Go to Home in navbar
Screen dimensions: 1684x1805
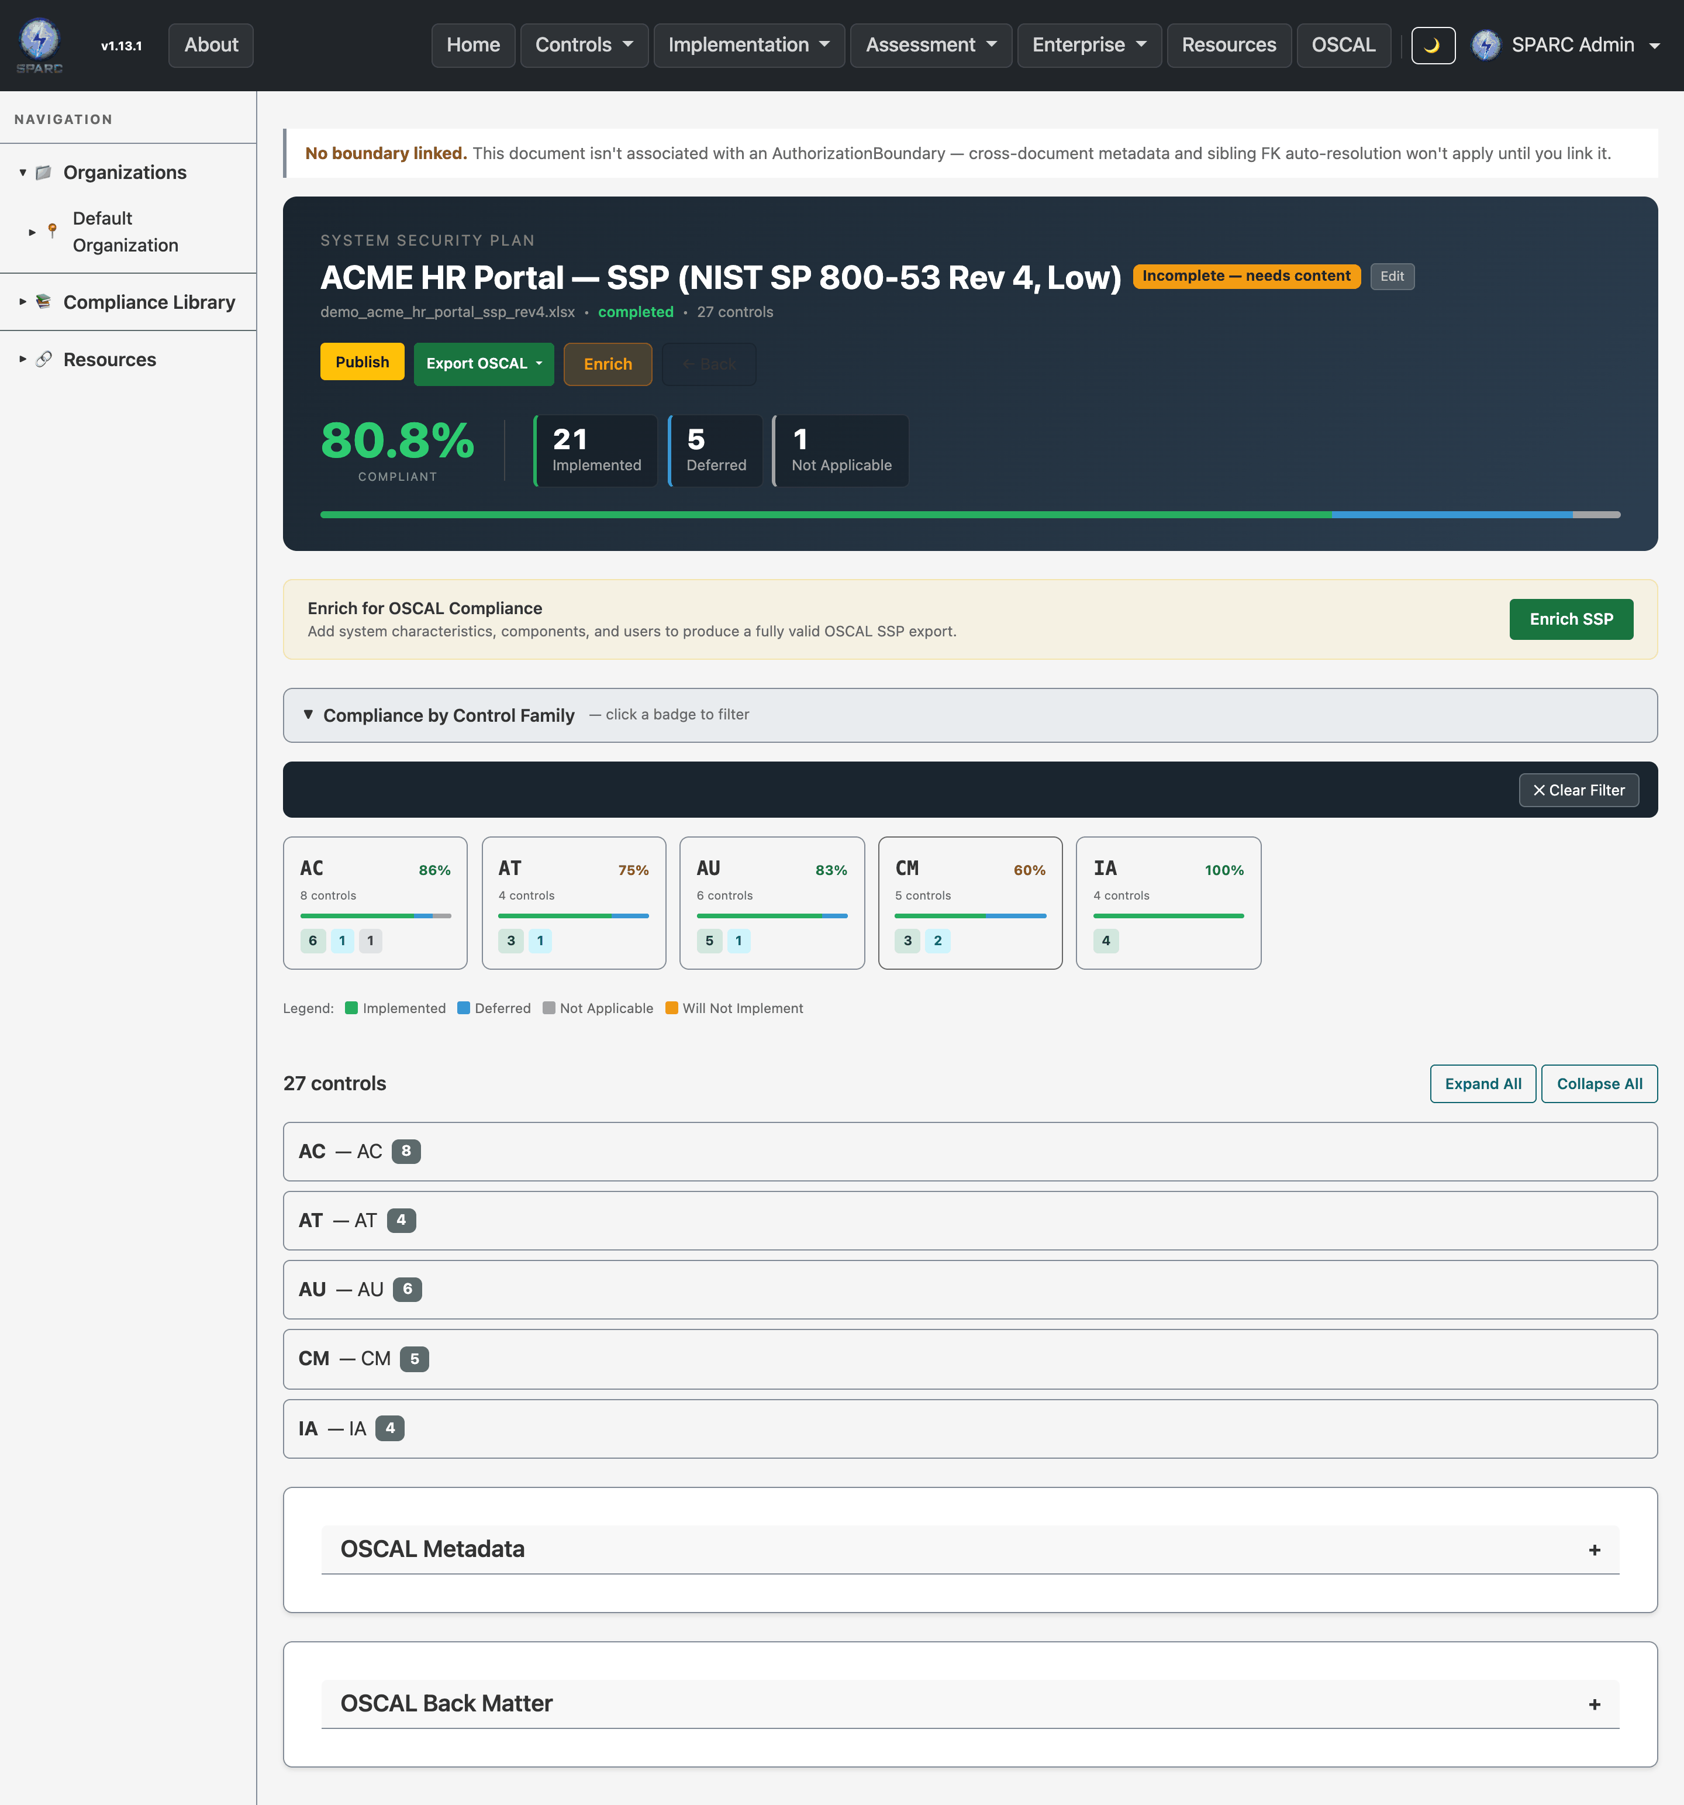[x=473, y=46]
